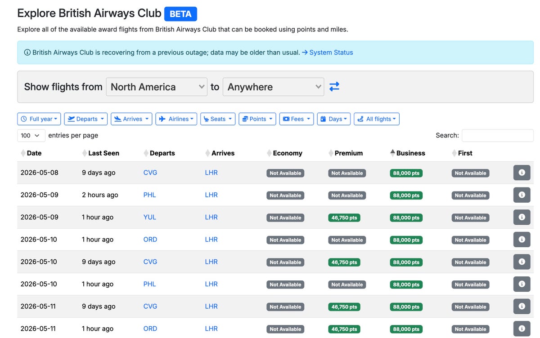Click info icon for PHL flight on 2026-05-10

pyautogui.click(x=522, y=284)
